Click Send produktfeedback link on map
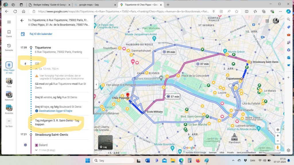This screenshot has width=294, height=165. pyautogui.click(x=246, y=153)
